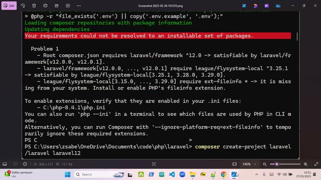Show file info with the info icon
The image size is (321, 180).
pos(25,164)
